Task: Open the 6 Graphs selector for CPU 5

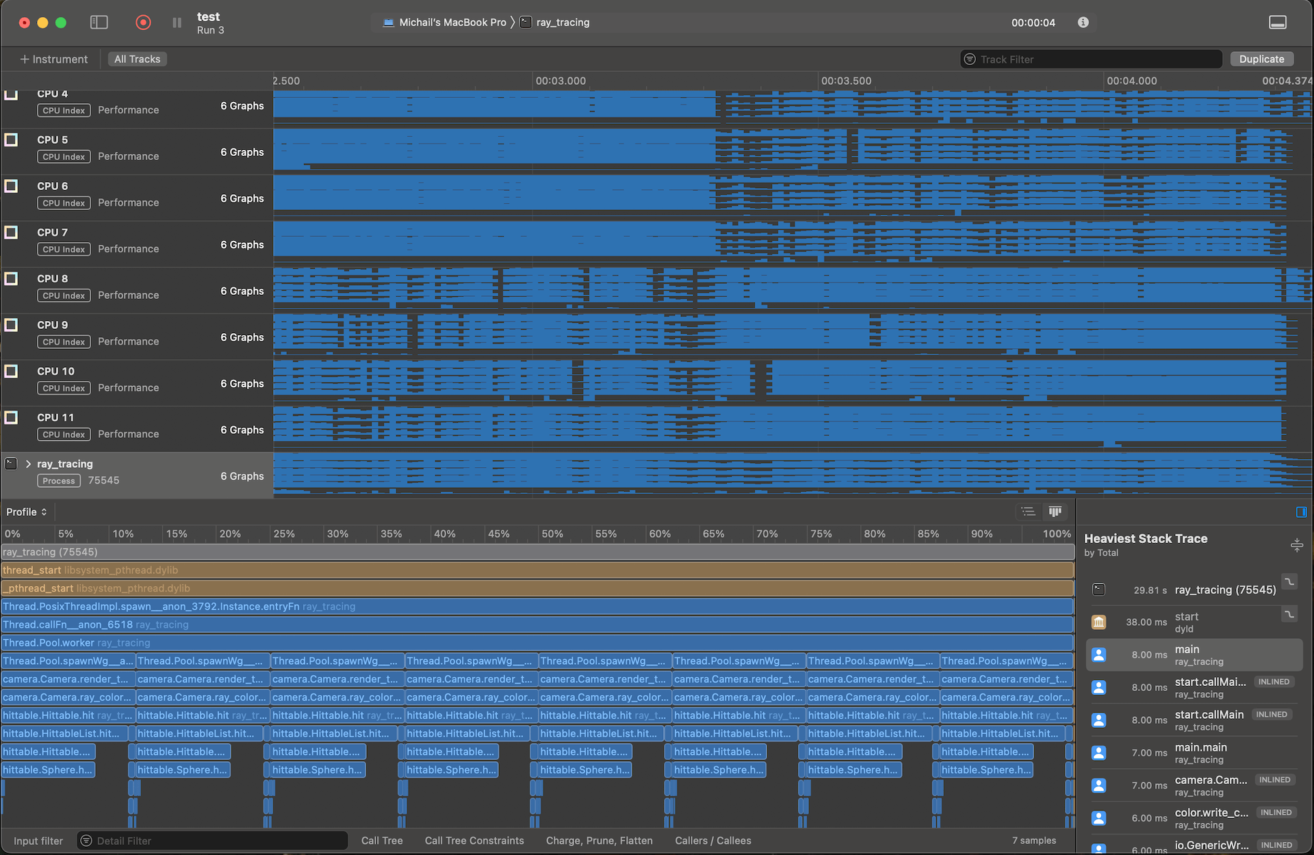Action: pyautogui.click(x=242, y=152)
